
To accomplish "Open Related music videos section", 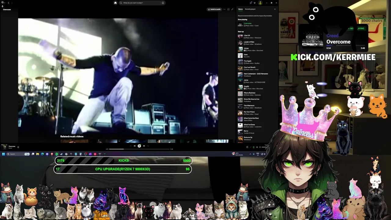I will click(72, 137).
